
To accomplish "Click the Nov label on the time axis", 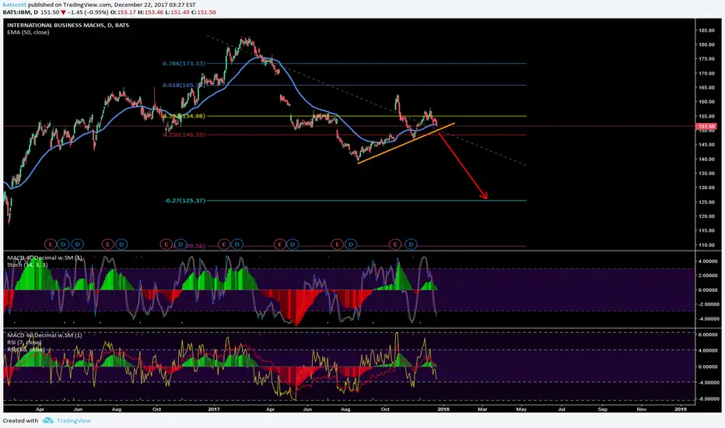I will pyautogui.click(x=641, y=409).
